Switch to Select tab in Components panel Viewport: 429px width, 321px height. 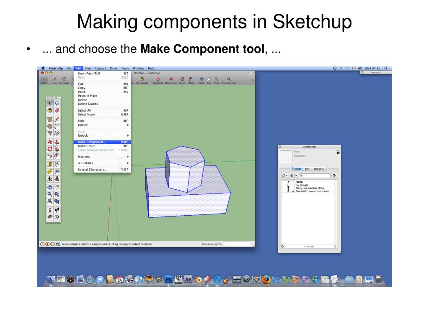(298, 169)
